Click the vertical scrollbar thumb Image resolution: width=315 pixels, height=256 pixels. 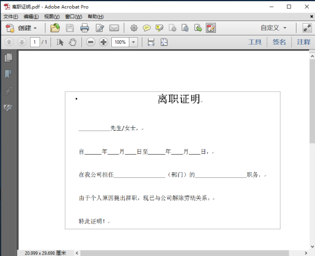pyautogui.click(x=312, y=101)
